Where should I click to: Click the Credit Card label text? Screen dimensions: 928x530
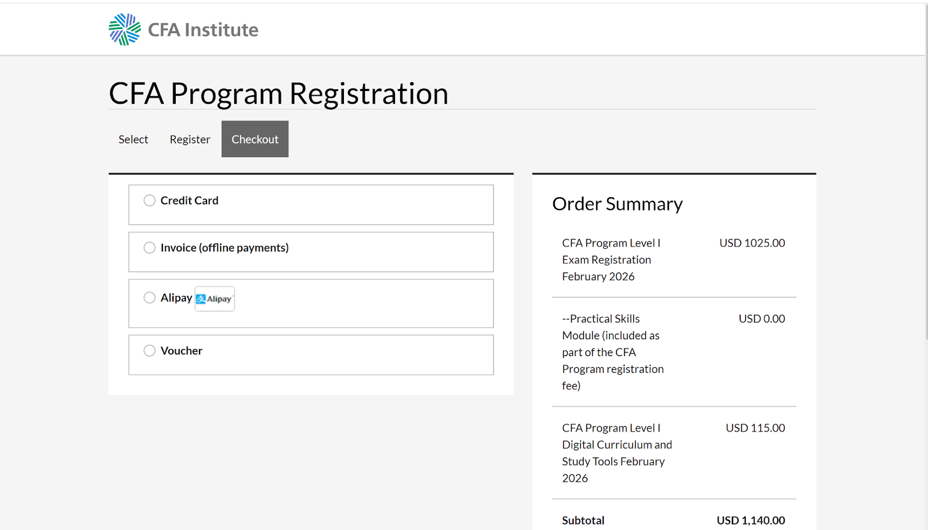click(x=190, y=201)
